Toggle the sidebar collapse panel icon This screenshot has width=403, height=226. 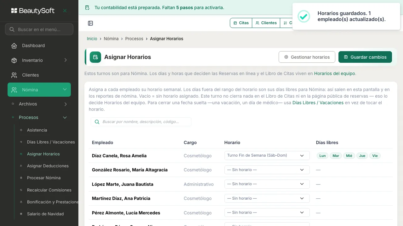tap(90, 23)
